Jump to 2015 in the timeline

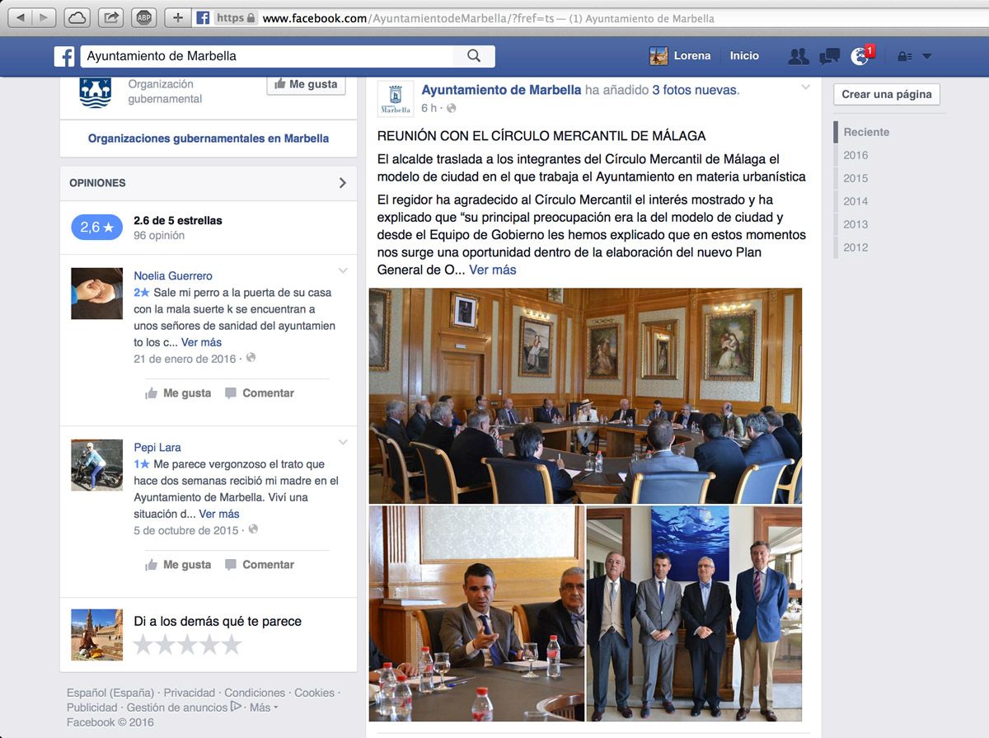[x=855, y=178]
